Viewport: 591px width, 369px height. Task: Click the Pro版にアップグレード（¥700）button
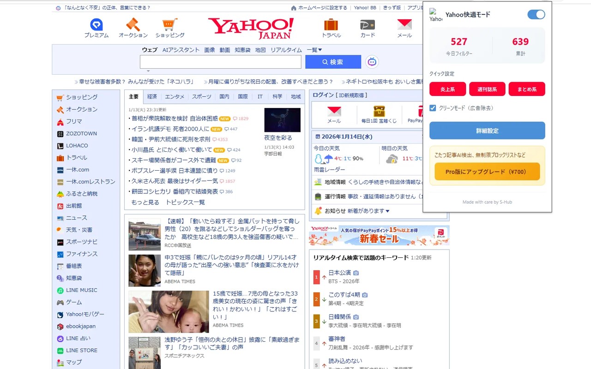[487, 172]
